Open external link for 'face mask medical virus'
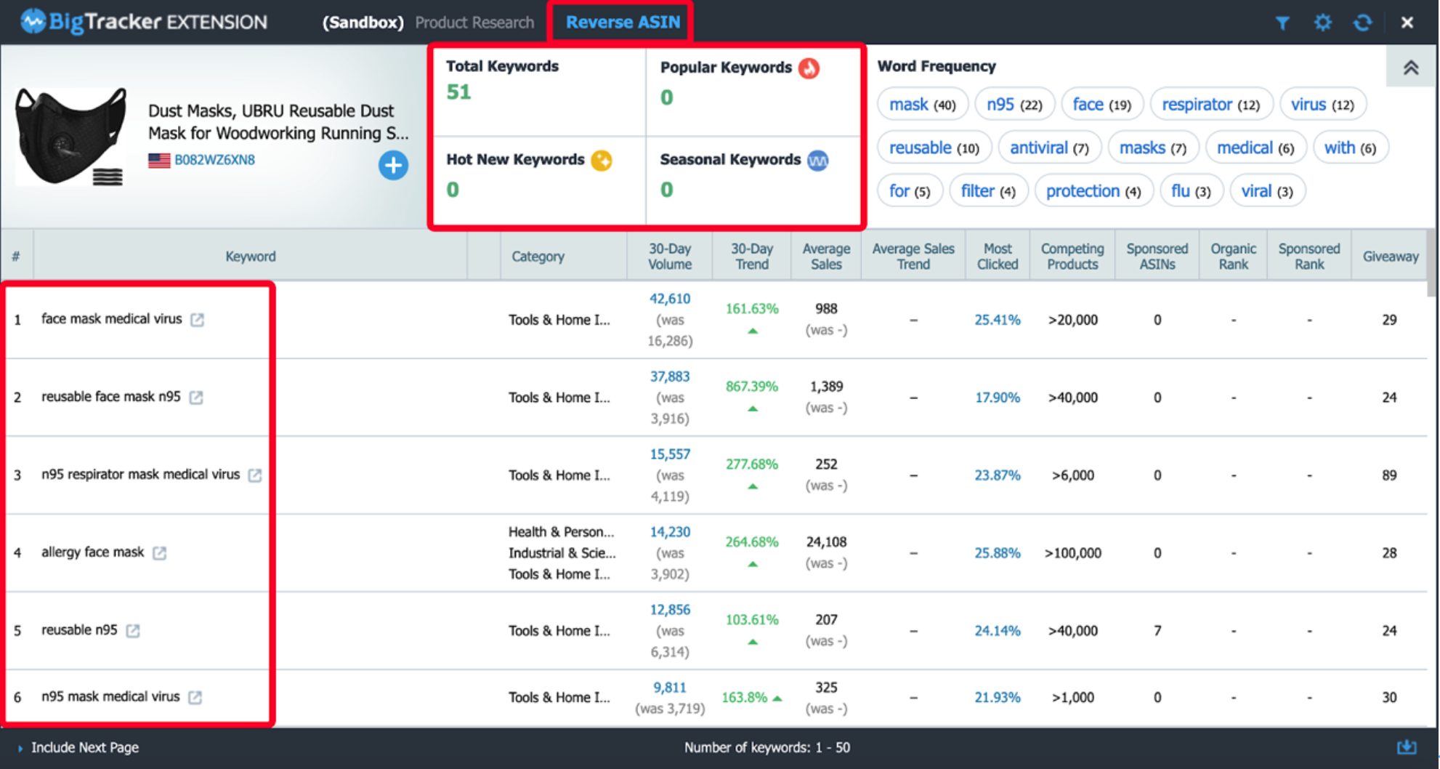Screen dimensions: 1440x769 198,320
